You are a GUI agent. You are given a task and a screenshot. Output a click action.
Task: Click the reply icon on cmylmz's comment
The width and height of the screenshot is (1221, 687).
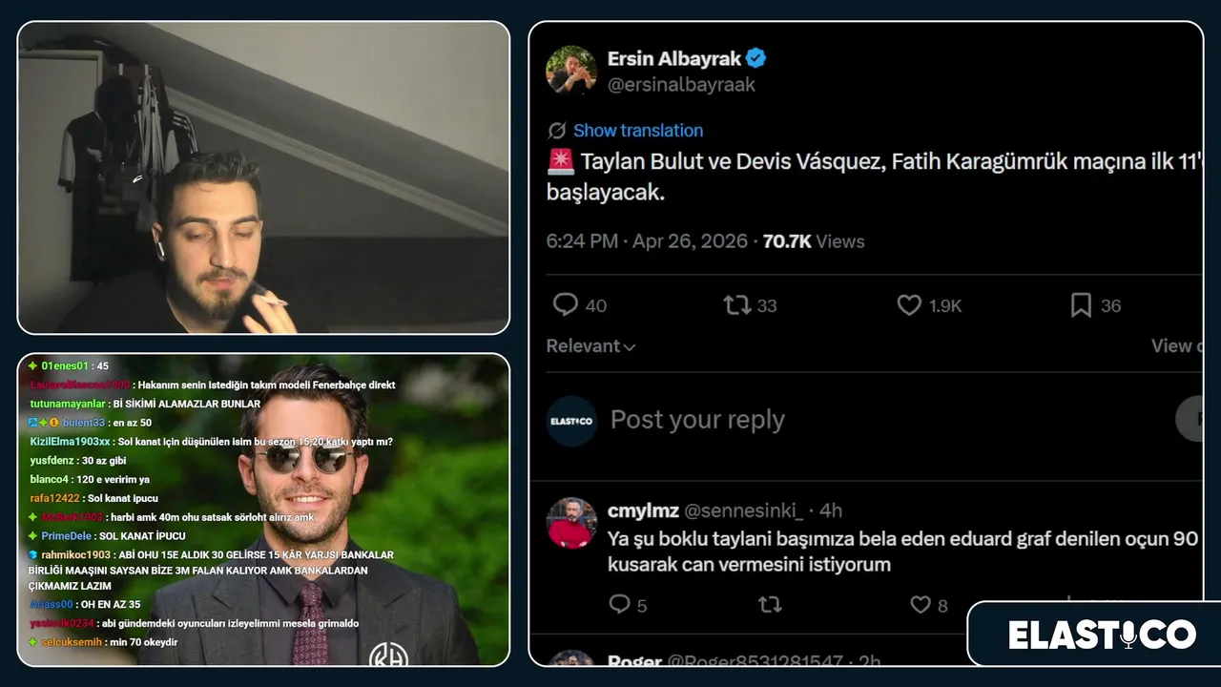[619, 604]
